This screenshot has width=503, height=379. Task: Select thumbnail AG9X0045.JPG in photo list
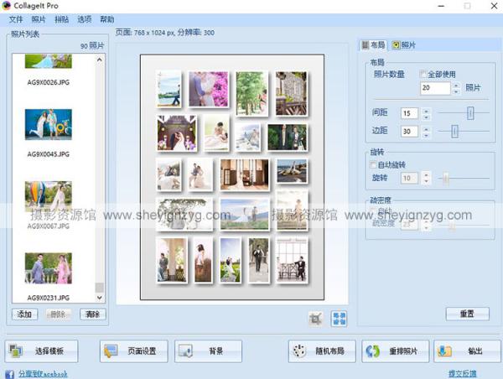click(48, 125)
